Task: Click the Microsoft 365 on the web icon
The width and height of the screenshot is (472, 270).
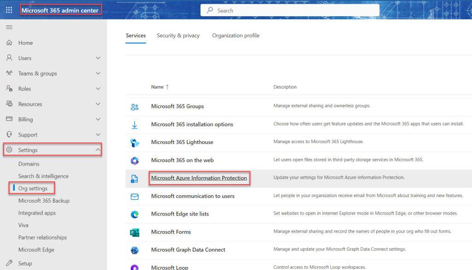Action: 135,161
